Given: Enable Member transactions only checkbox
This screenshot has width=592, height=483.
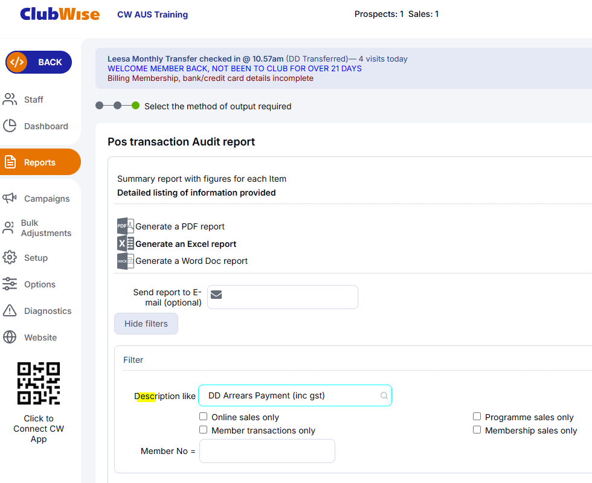Looking at the screenshot, I should (x=203, y=429).
